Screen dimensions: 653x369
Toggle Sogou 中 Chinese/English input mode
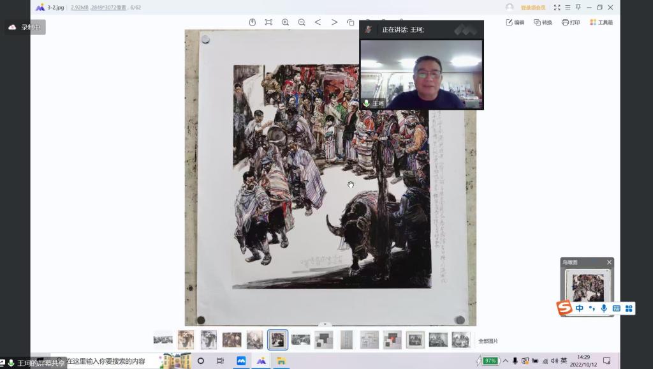[x=580, y=308]
